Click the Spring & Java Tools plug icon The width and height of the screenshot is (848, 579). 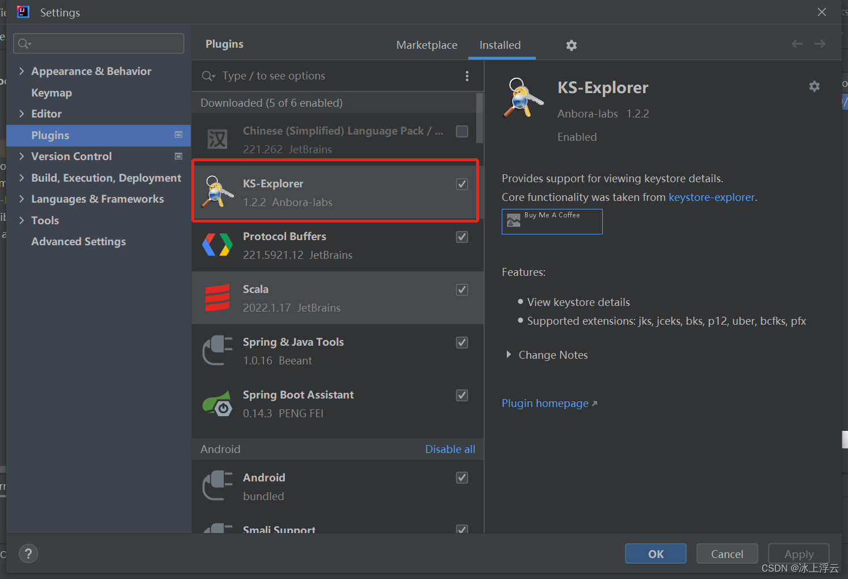click(217, 350)
